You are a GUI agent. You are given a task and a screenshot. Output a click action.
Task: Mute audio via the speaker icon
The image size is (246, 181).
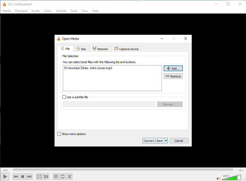(x=218, y=178)
